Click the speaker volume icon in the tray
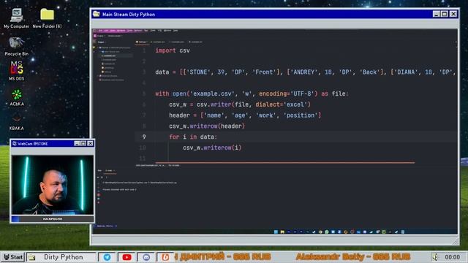Screen dimensions: 468x263 click(435, 256)
